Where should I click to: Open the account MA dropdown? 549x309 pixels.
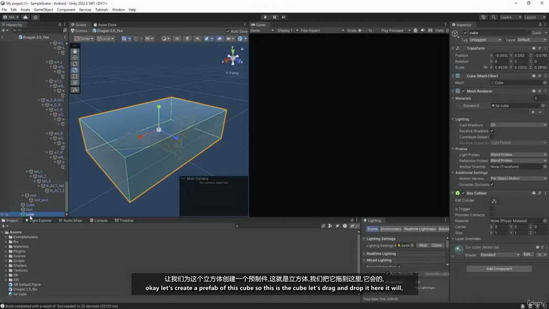pyautogui.click(x=11, y=17)
